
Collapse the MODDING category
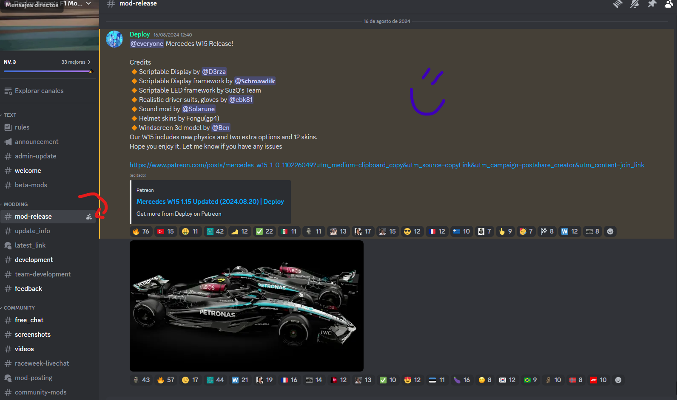tap(16, 204)
